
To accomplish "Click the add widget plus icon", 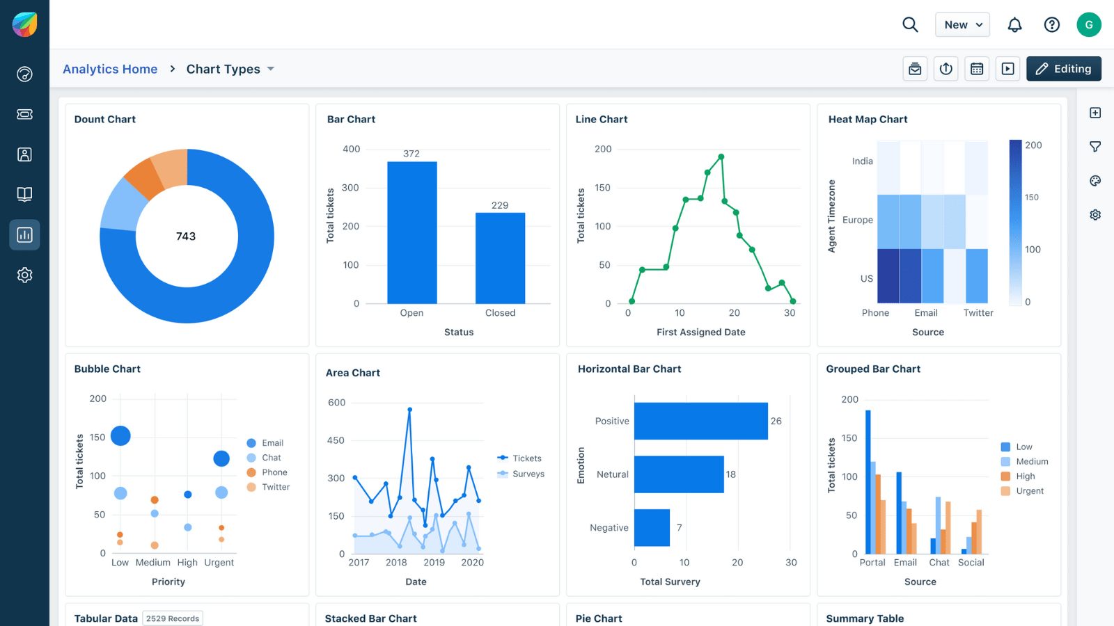I will 1095,113.
